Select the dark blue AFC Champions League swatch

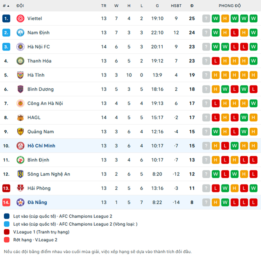7,216
